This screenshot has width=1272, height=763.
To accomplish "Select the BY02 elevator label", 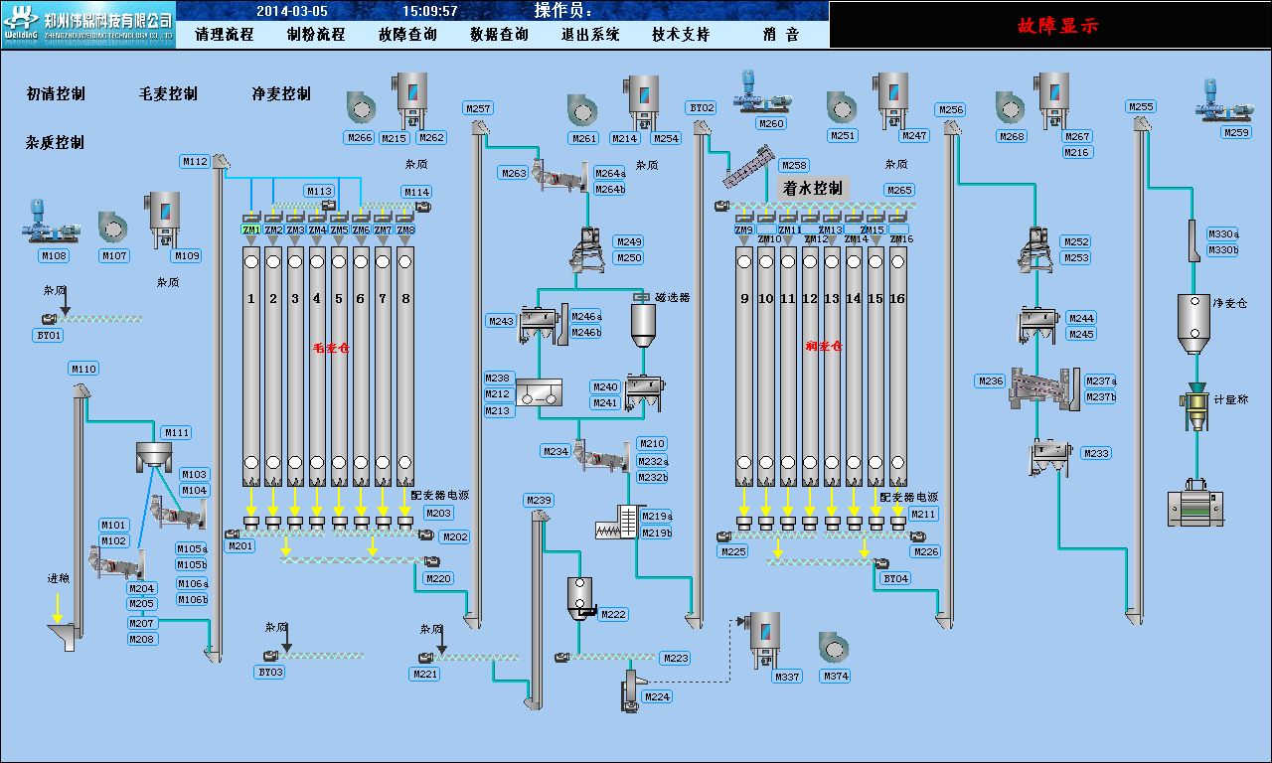I will [702, 108].
